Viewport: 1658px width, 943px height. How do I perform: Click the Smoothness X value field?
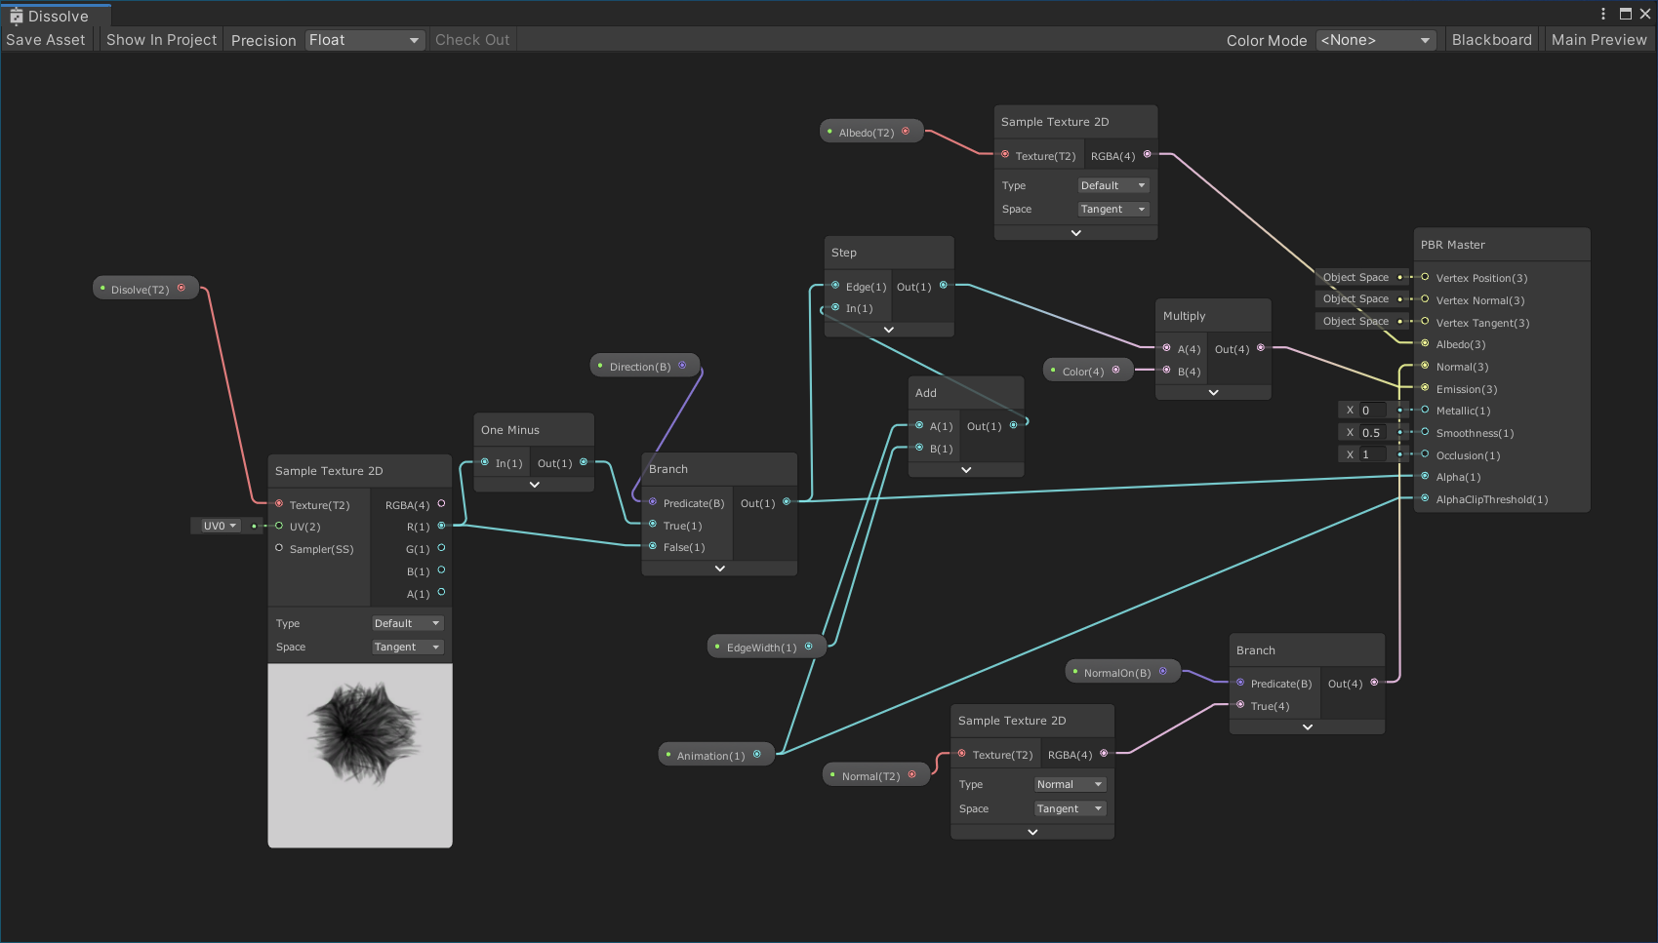click(1372, 433)
